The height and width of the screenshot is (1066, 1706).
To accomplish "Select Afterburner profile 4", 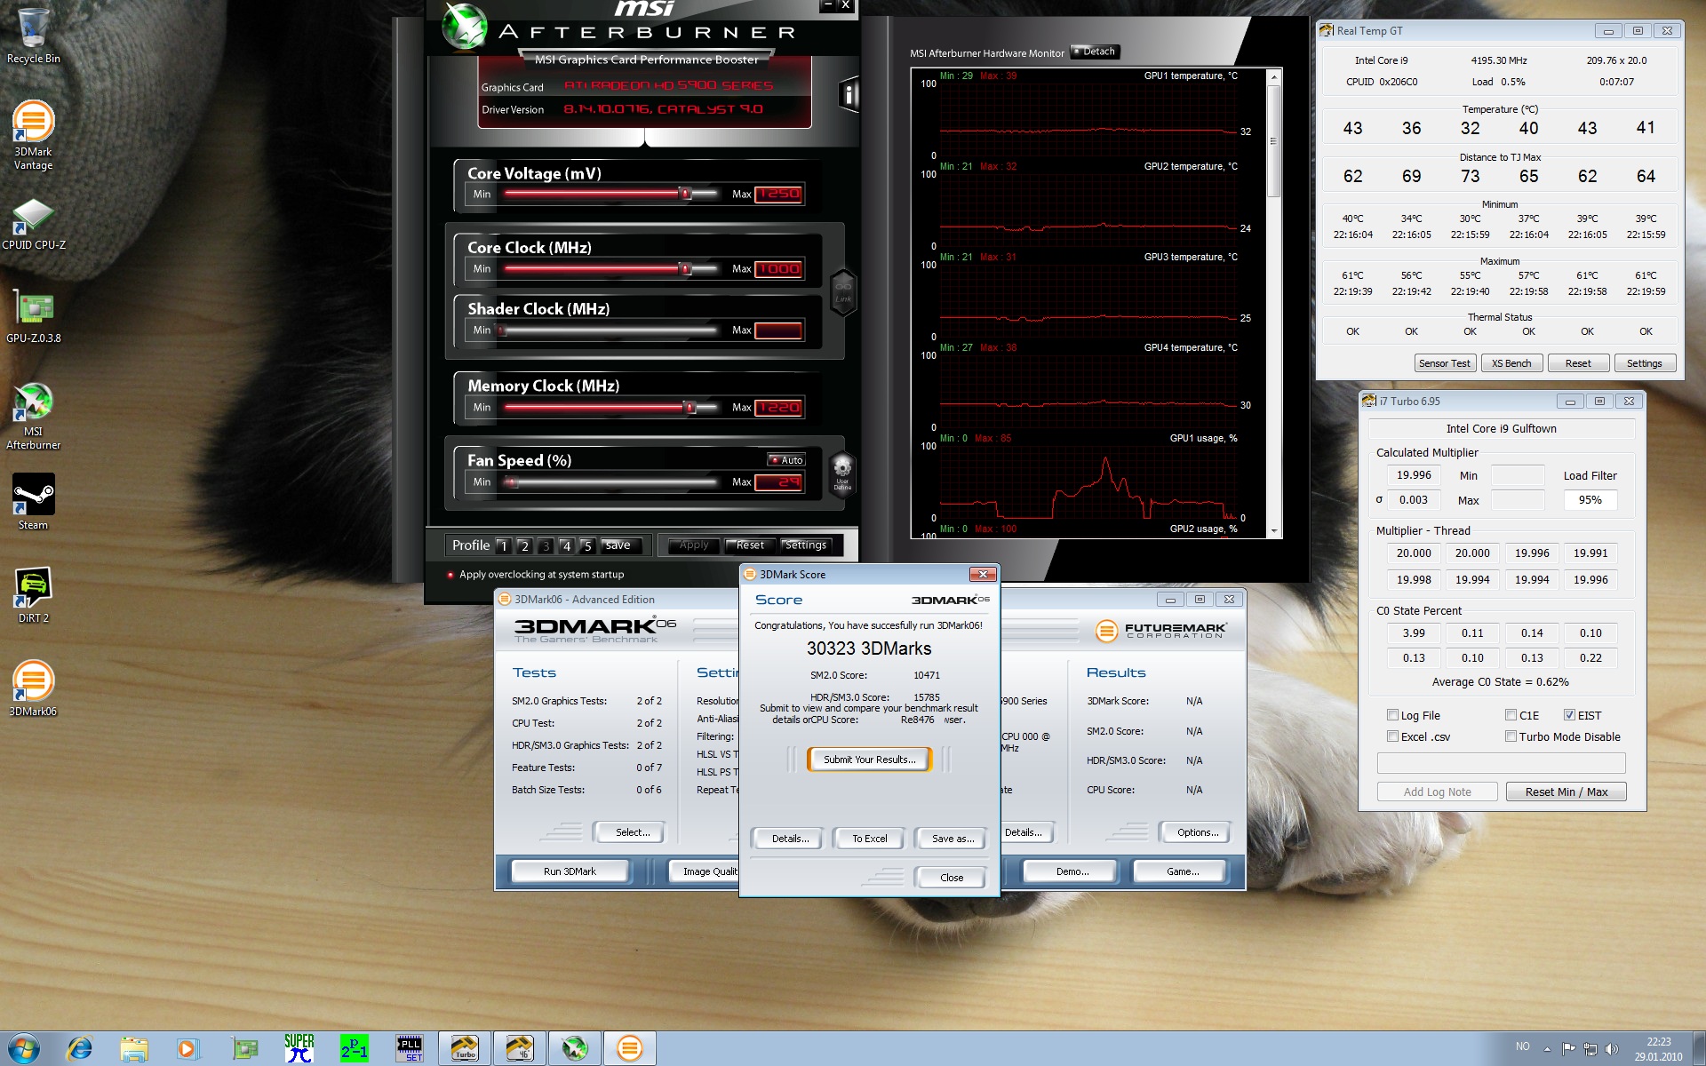I will [x=566, y=546].
